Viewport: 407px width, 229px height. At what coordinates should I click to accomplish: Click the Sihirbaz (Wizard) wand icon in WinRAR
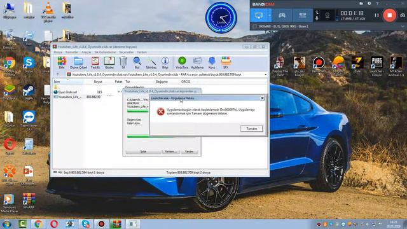(151, 63)
